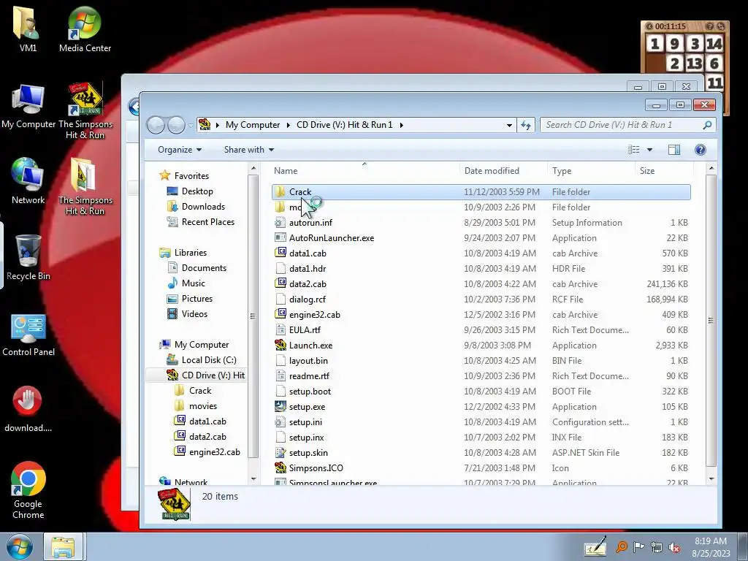Click the Back navigation arrow
Viewport: 748px width, 561px height.
pyautogui.click(x=156, y=125)
